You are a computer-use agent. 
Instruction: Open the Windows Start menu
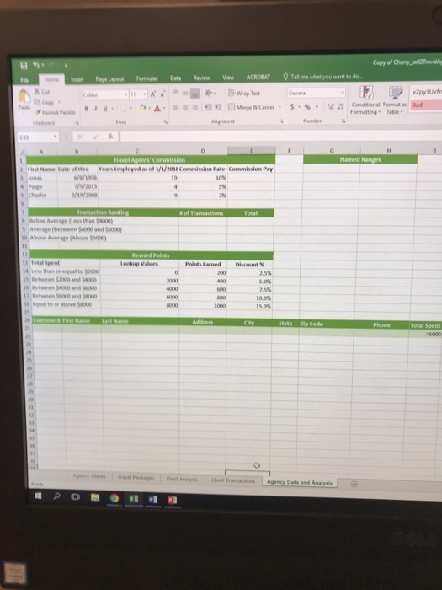[x=38, y=496]
